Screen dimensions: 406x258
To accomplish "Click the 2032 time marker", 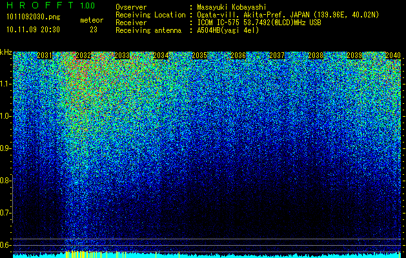I will pyautogui.click(x=83, y=55).
